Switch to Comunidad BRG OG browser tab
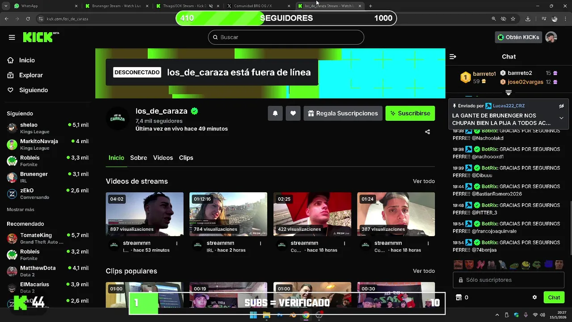Image resolution: width=572 pixels, height=322 pixels. tap(259, 6)
